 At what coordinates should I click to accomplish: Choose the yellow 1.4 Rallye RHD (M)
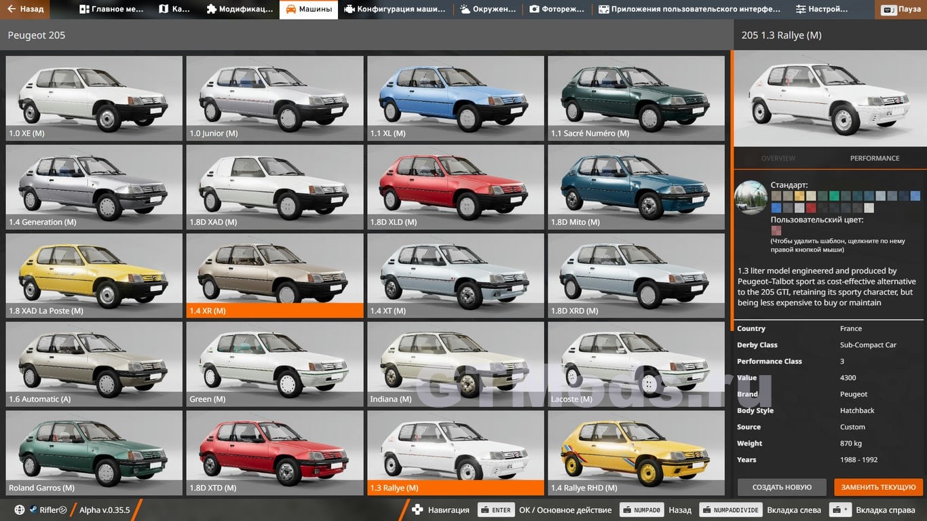coord(636,452)
